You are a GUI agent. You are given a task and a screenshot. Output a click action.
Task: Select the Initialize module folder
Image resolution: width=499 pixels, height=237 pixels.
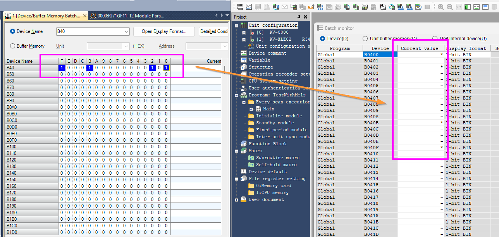(279, 116)
